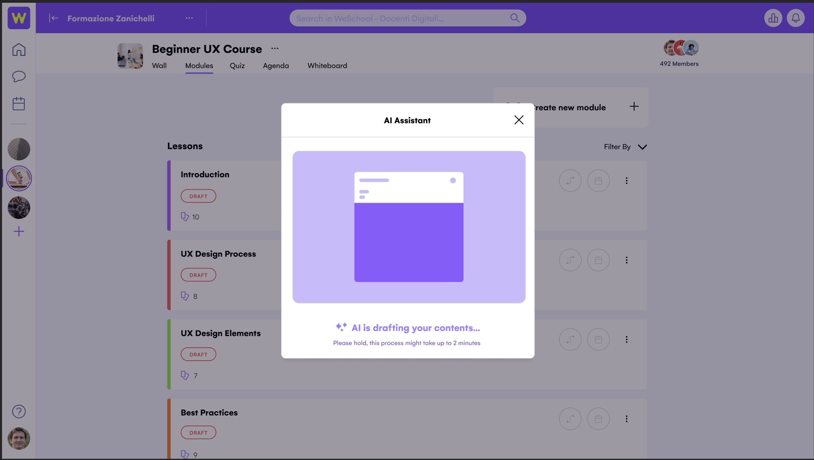This screenshot has width=814, height=460.
Task: Click the Beginner UX Course thumbnail
Action: click(x=130, y=56)
